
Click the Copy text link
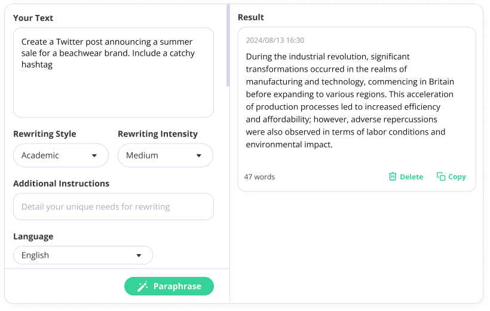click(x=457, y=177)
